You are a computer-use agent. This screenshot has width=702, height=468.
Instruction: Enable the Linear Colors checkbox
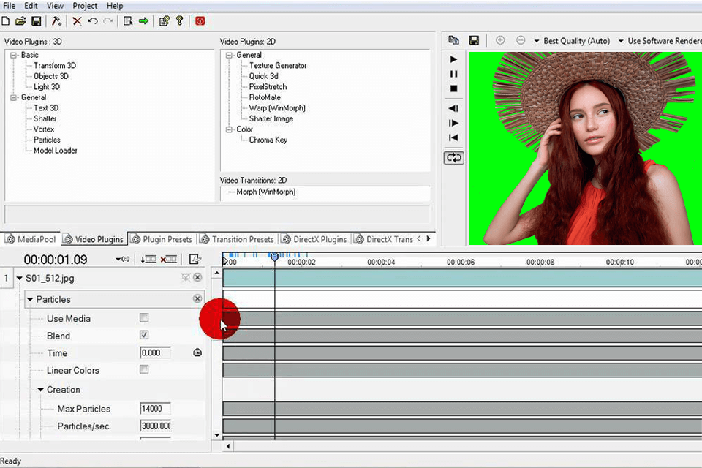[144, 369]
